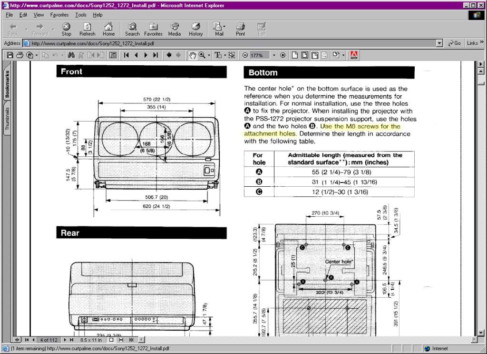Open the IE Search pane
The height and width of the screenshot is (354, 487).
132,30
